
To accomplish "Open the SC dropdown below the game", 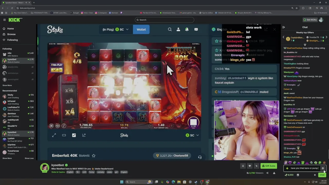I will (192, 135).
